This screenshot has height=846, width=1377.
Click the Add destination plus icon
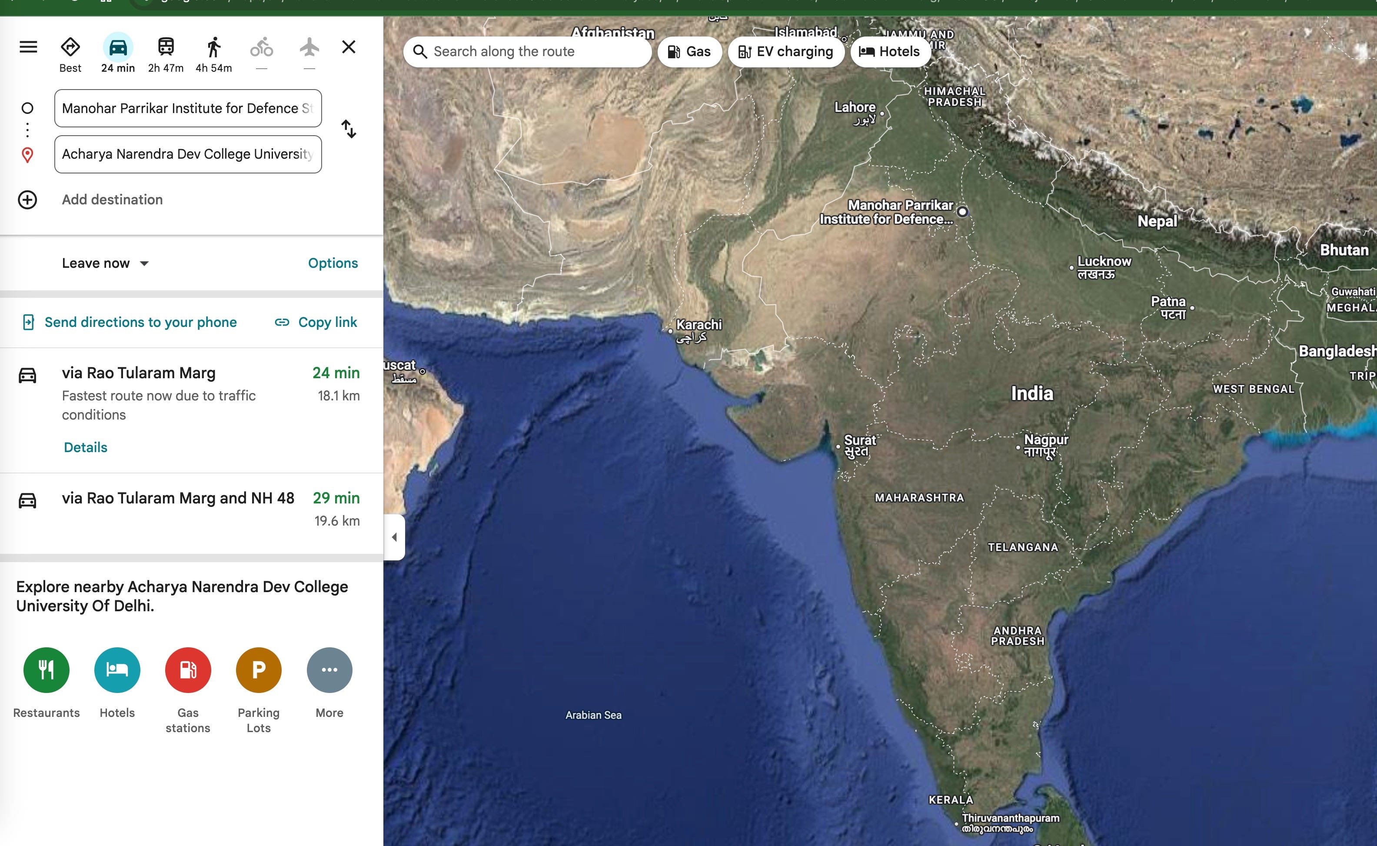27,200
